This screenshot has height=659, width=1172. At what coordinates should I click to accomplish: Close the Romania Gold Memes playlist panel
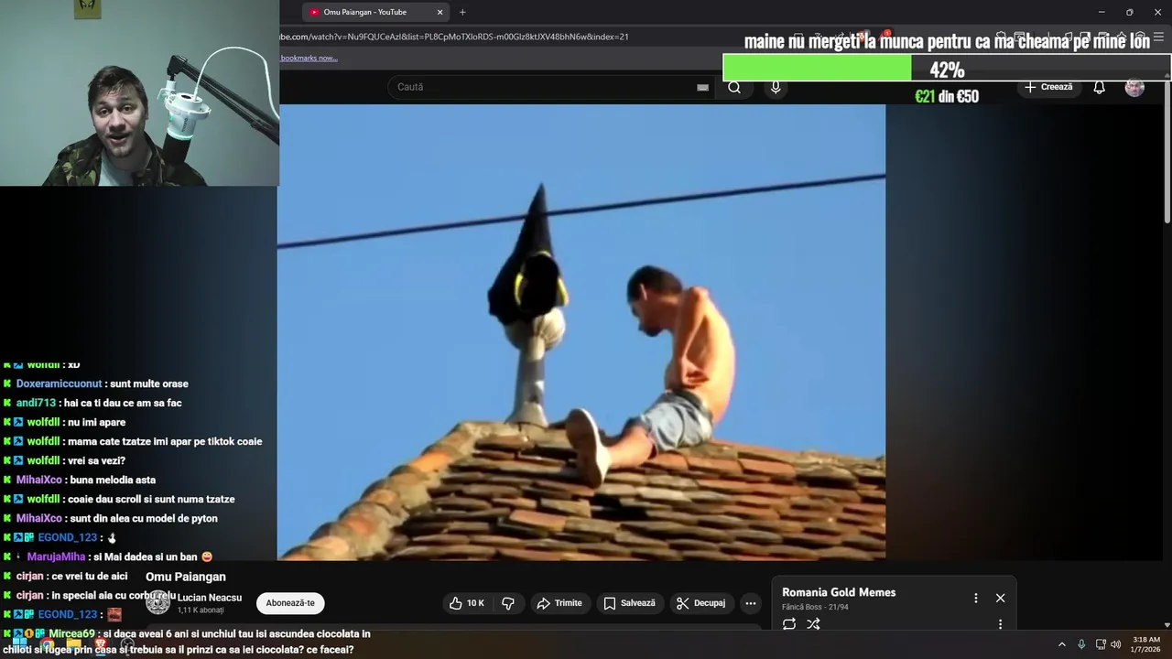pos(1000,598)
